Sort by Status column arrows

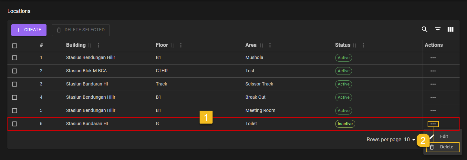[x=355, y=45]
